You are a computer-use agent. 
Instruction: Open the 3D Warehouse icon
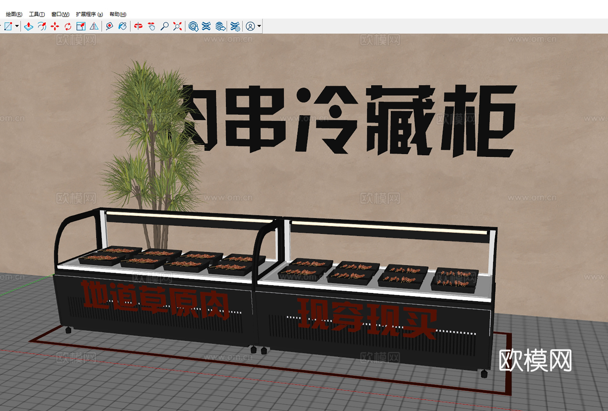(x=193, y=26)
